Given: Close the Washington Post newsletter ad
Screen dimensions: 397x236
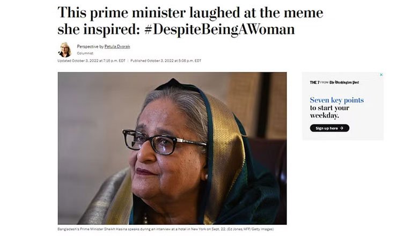Looking at the screenshot, I should point(381,75).
